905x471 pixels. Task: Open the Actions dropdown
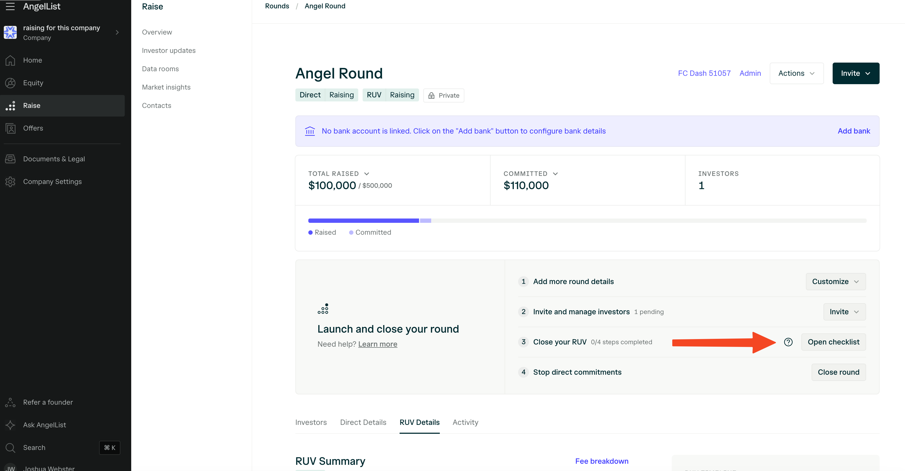(796, 73)
